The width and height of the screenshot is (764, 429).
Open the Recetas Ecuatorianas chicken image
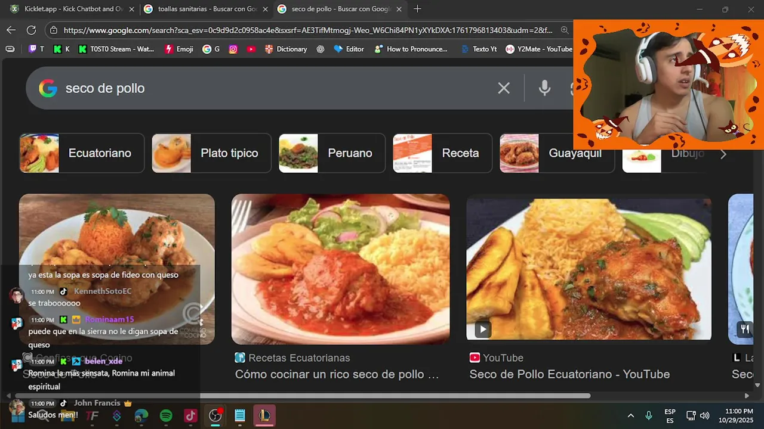coord(340,269)
